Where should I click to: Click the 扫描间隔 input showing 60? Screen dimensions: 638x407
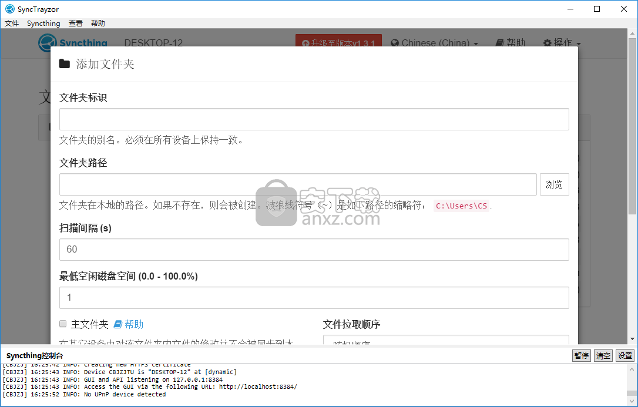pos(314,249)
